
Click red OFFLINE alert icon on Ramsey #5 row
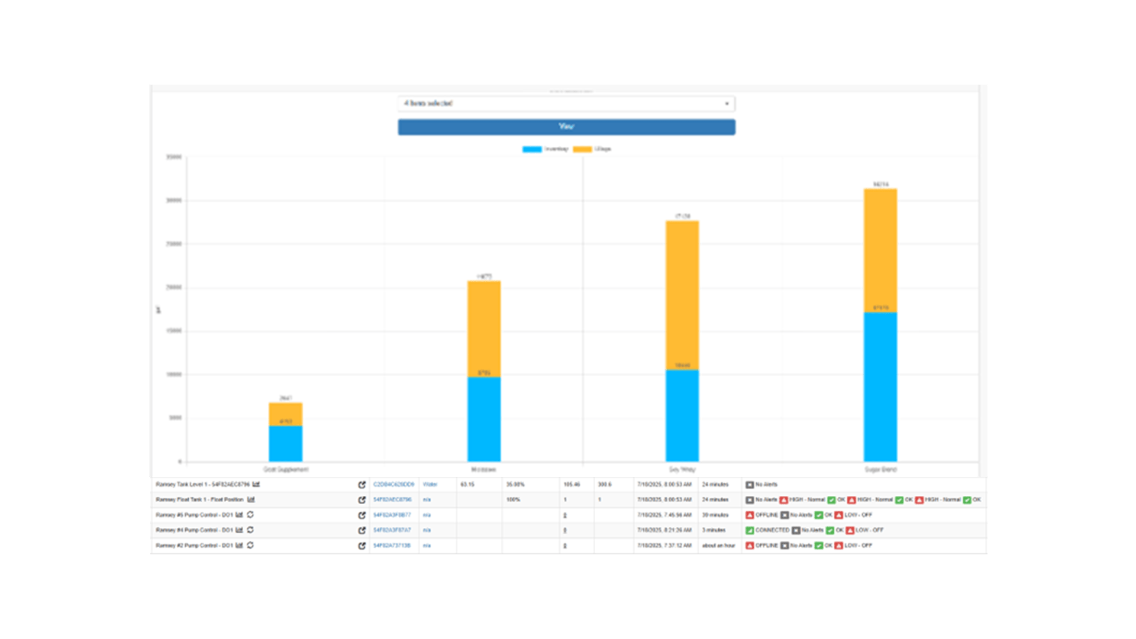coord(750,515)
